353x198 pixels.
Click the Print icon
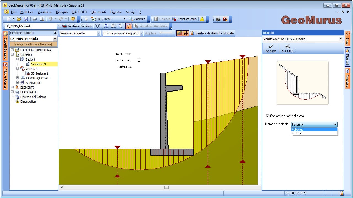(x=34, y=19)
